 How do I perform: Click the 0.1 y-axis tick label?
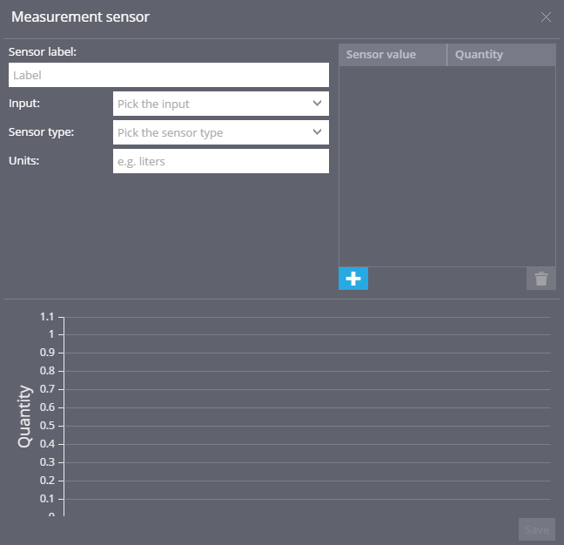(47, 499)
